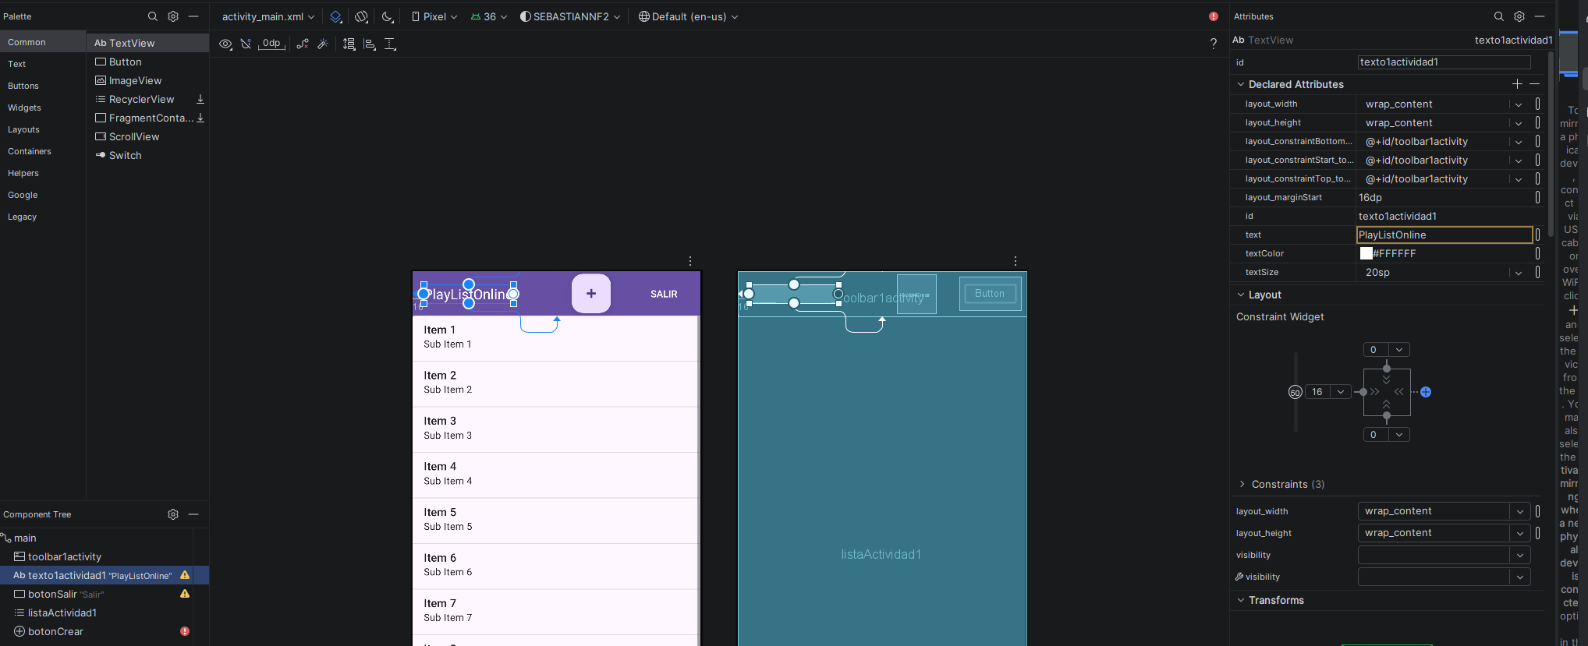
Task: Open the guidelines tool in the toolbar
Action: click(x=390, y=44)
